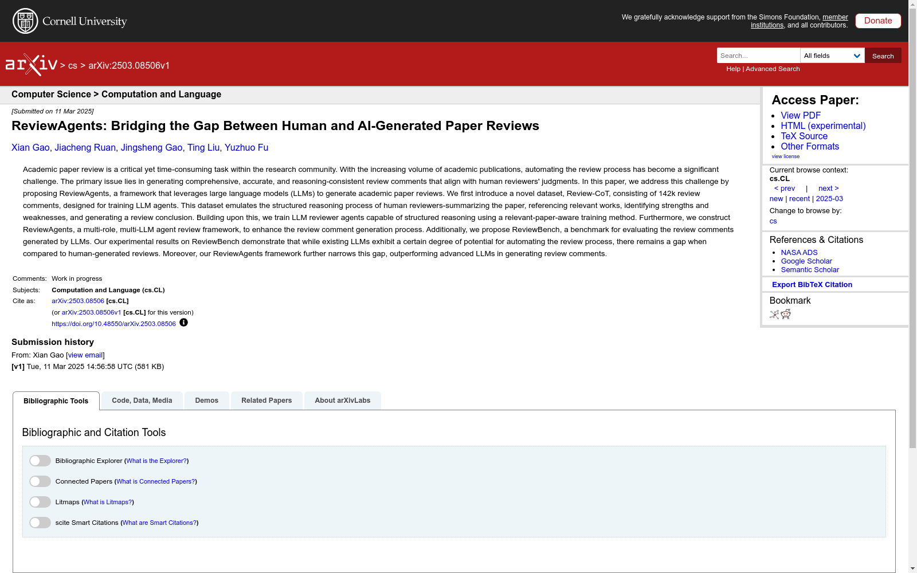Open the new listings link
Screen dimensions: 917x573
click(x=776, y=199)
